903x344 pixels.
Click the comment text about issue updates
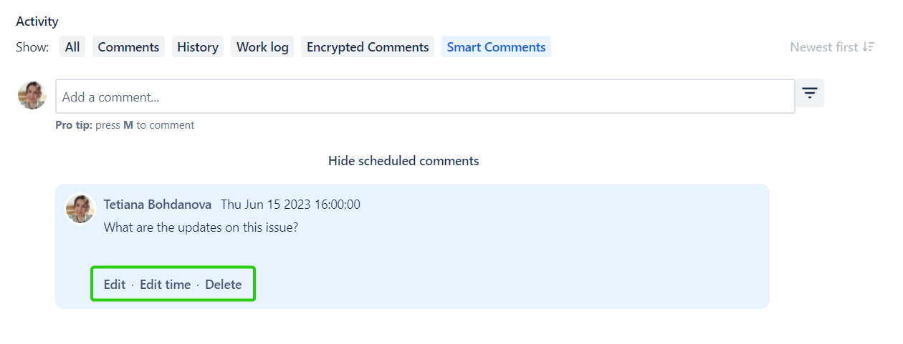201,228
